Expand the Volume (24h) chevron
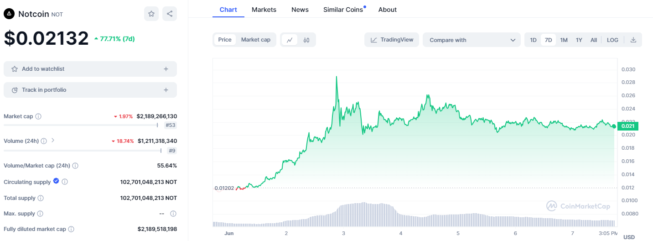Screen dimensions: 653x241 click(53, 141)
